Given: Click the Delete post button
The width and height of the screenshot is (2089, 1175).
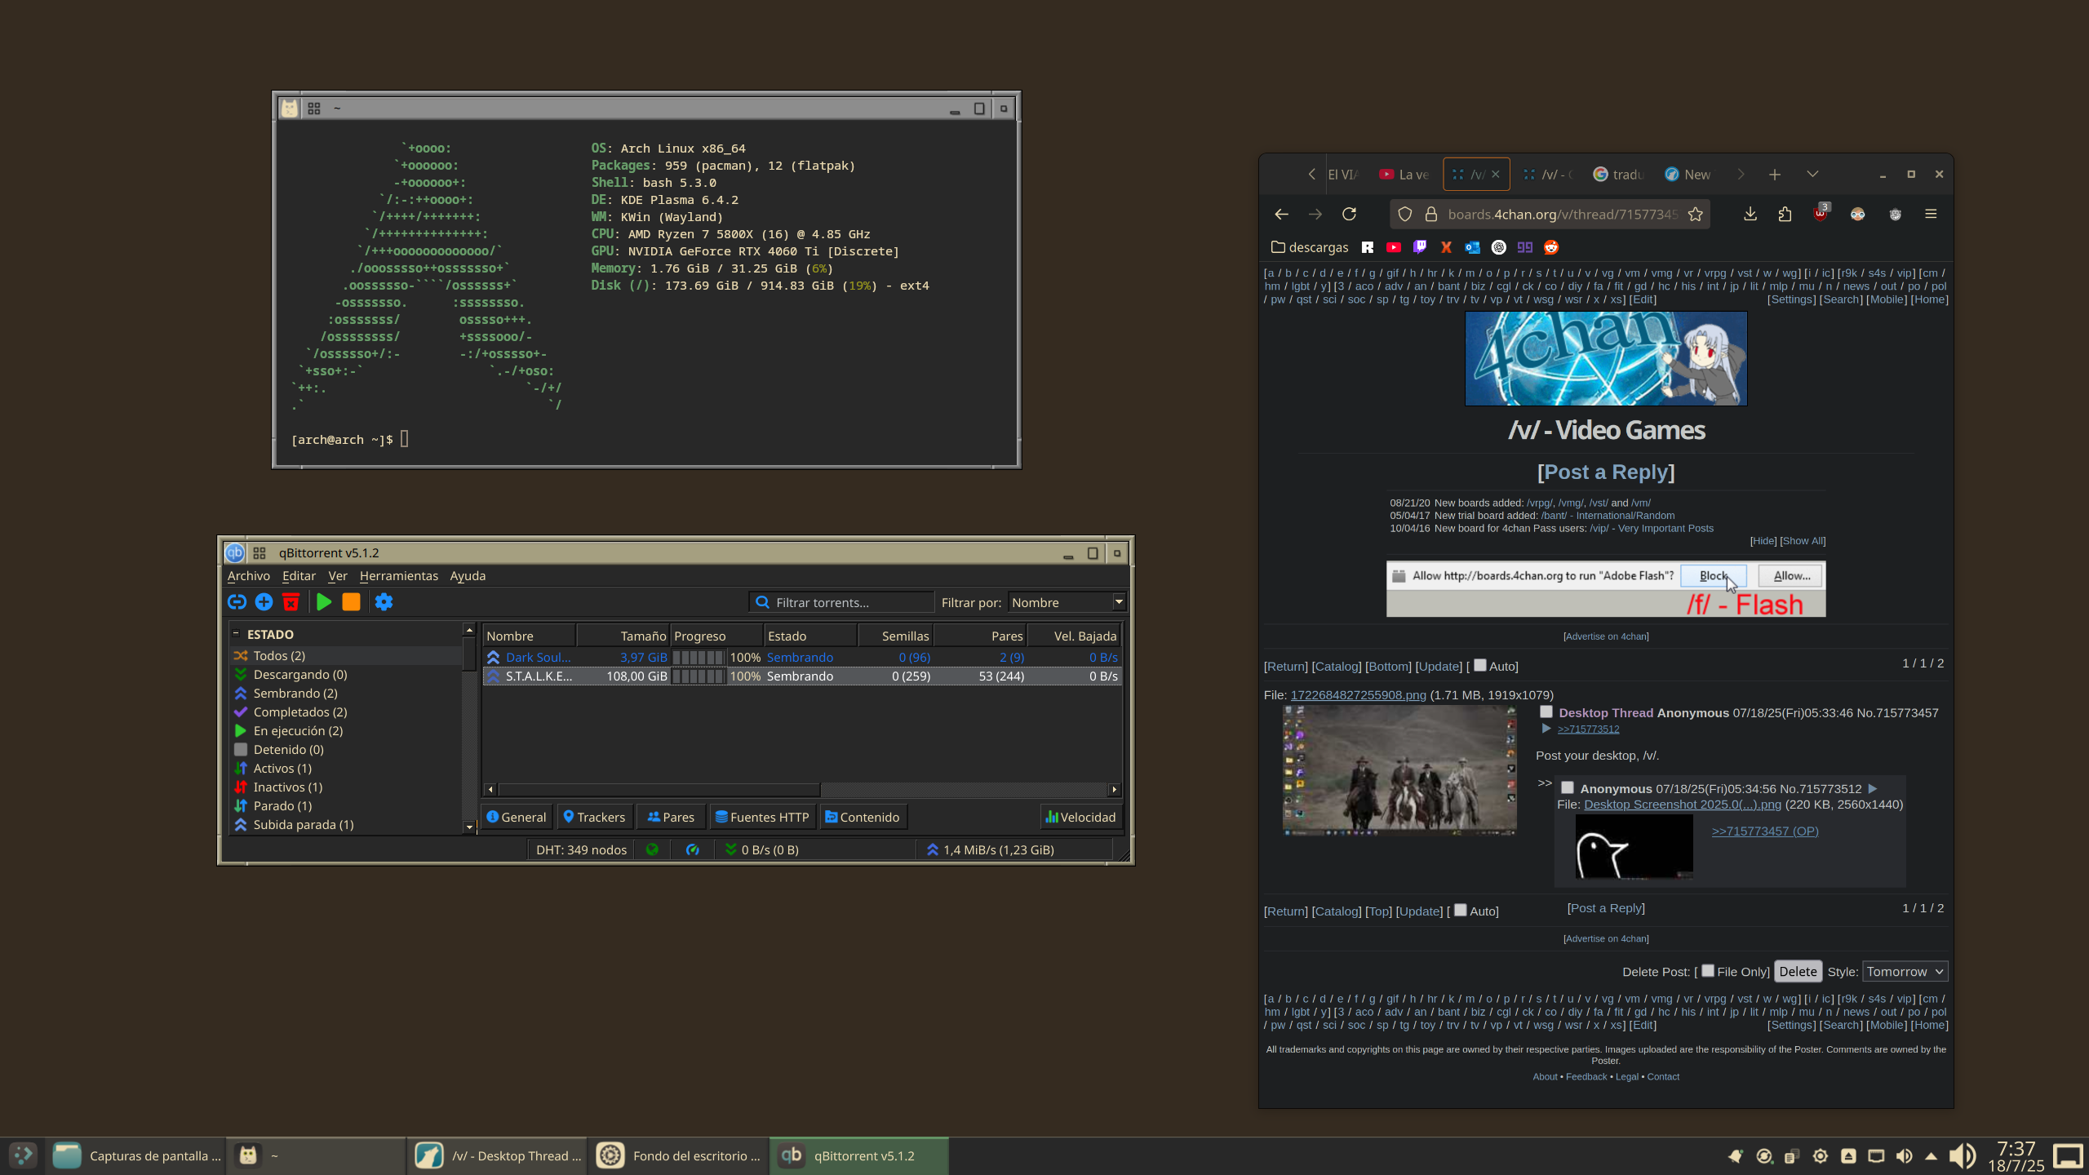Looking at the screenshot, I should coord(1798,971).
